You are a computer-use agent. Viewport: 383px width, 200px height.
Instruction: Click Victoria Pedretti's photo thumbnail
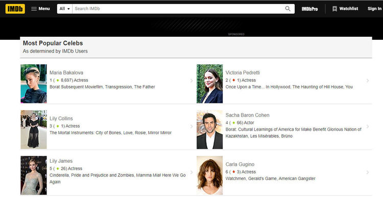(209, 84)
